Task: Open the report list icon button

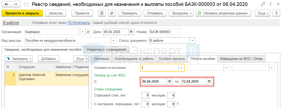Action: [x=102, y=13]
